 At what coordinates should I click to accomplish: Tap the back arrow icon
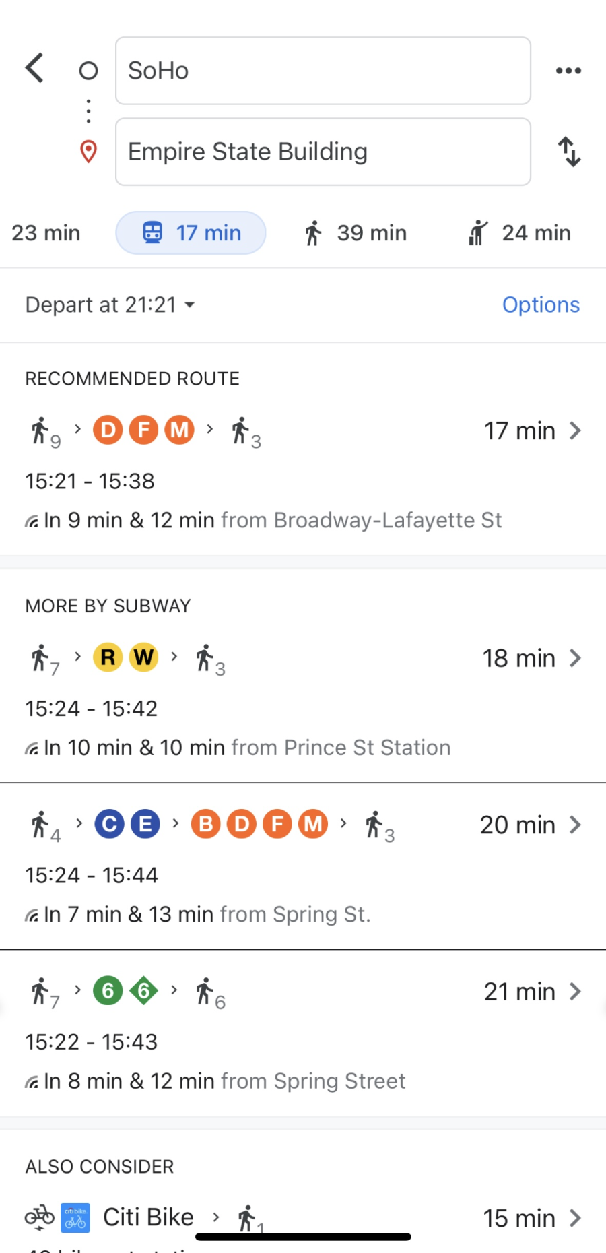35,68
